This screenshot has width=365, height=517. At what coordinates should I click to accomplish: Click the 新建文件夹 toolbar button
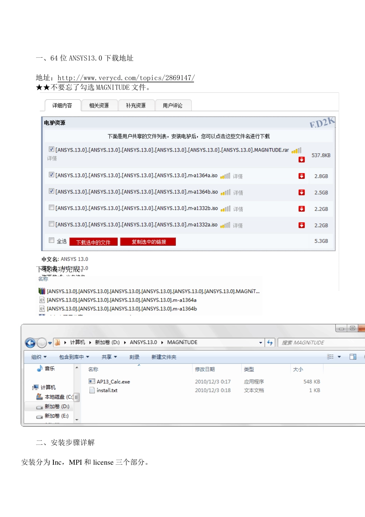tap(164, 357)
